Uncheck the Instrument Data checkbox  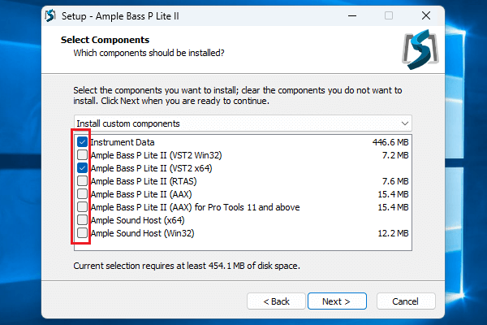click(x=83, y=141)
